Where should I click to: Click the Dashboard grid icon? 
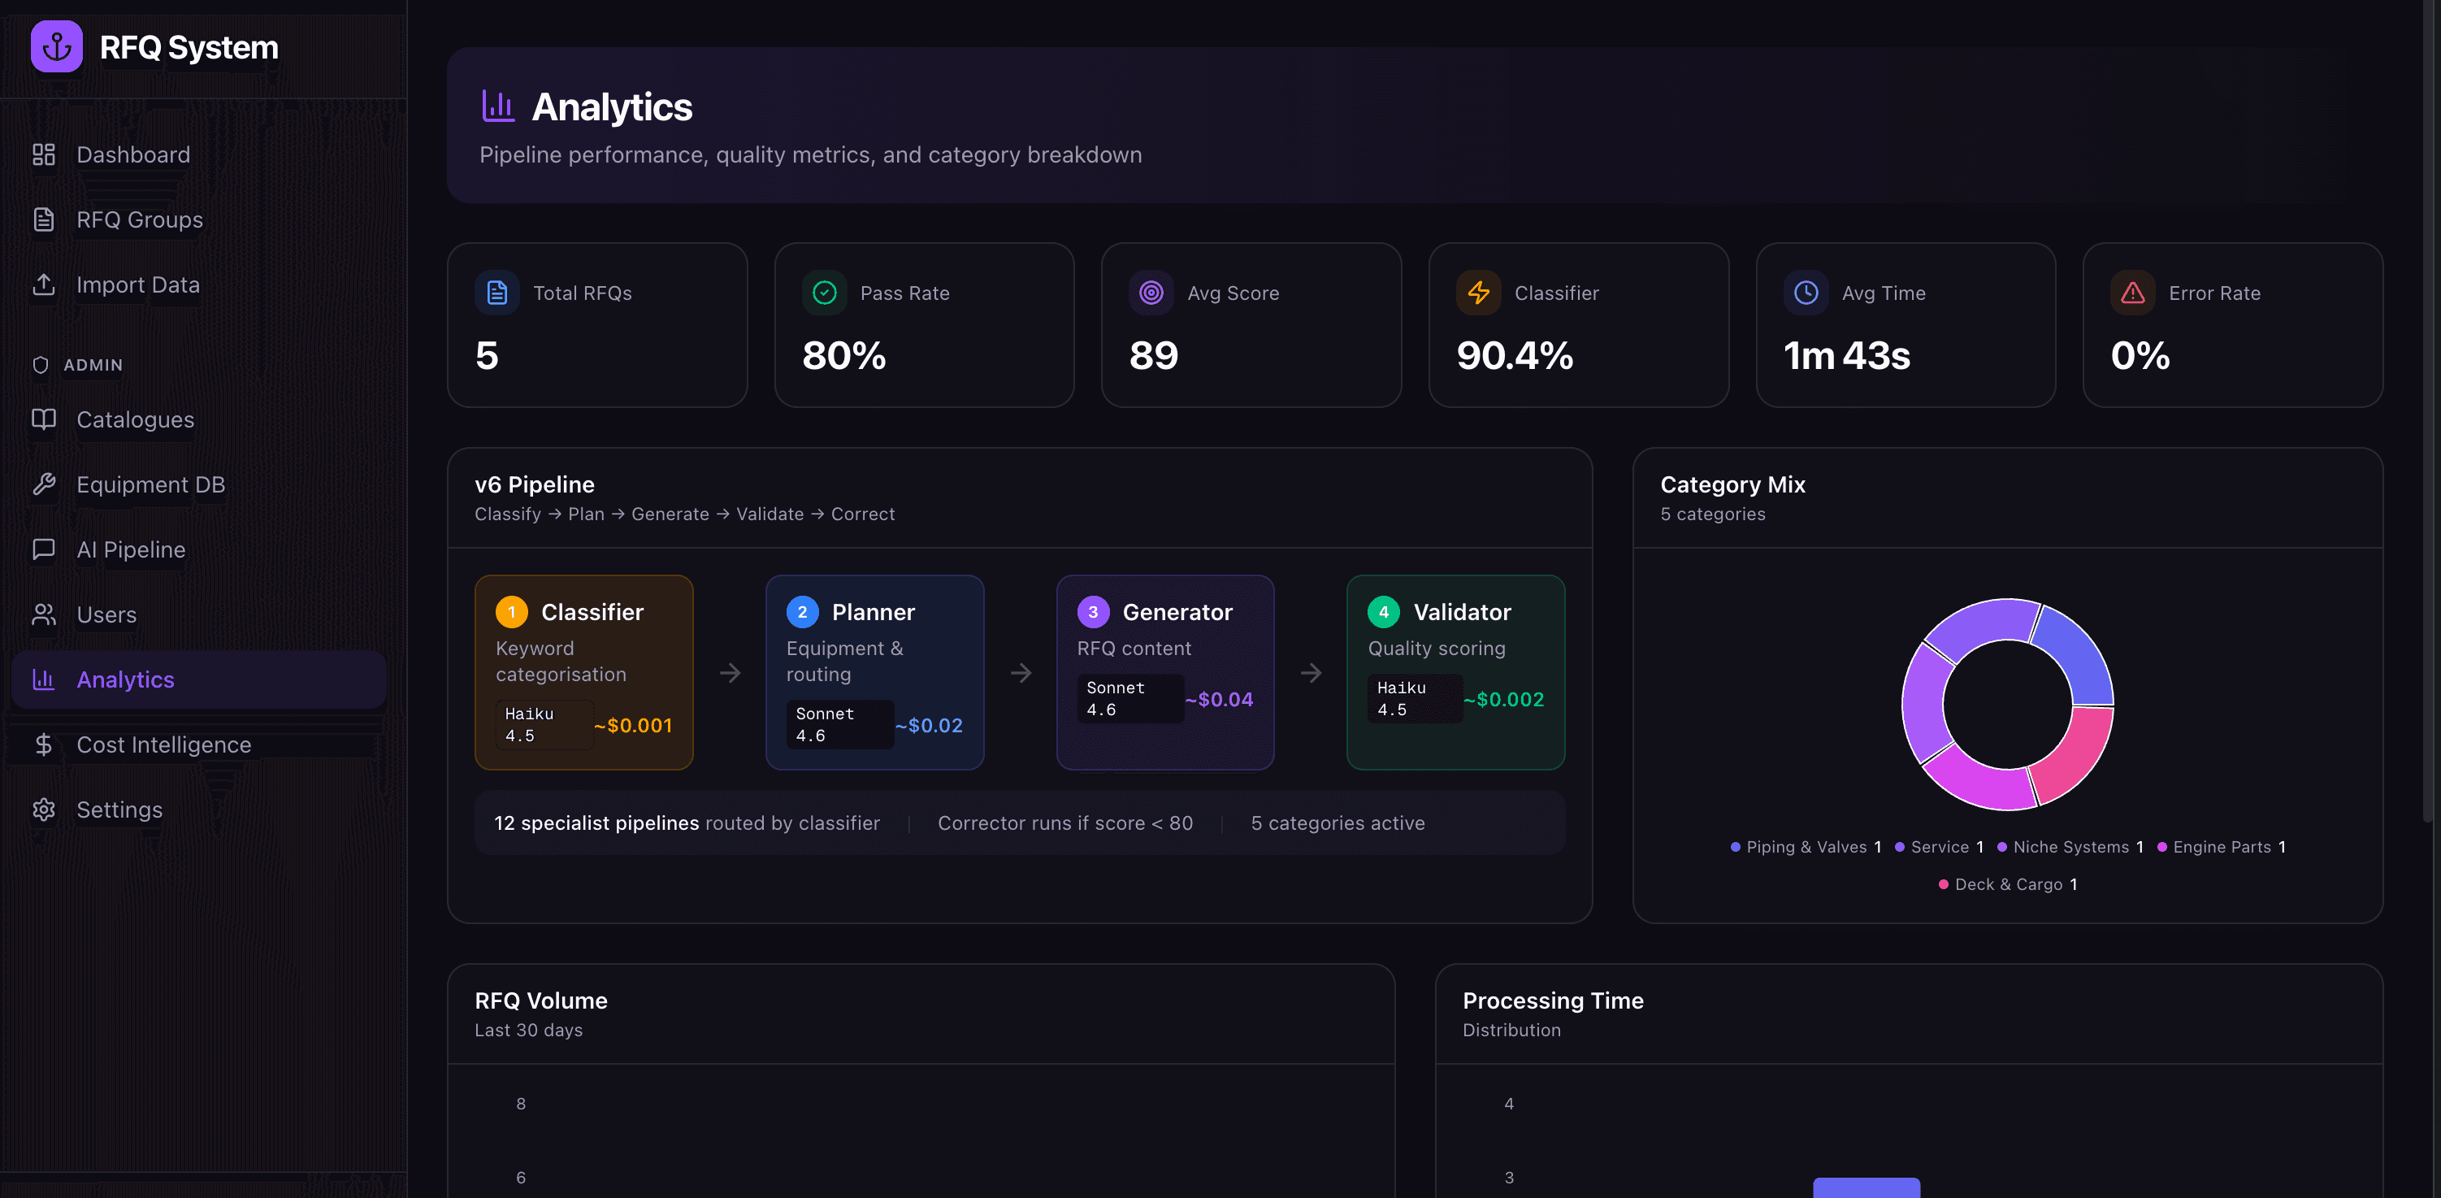point(44,154)
